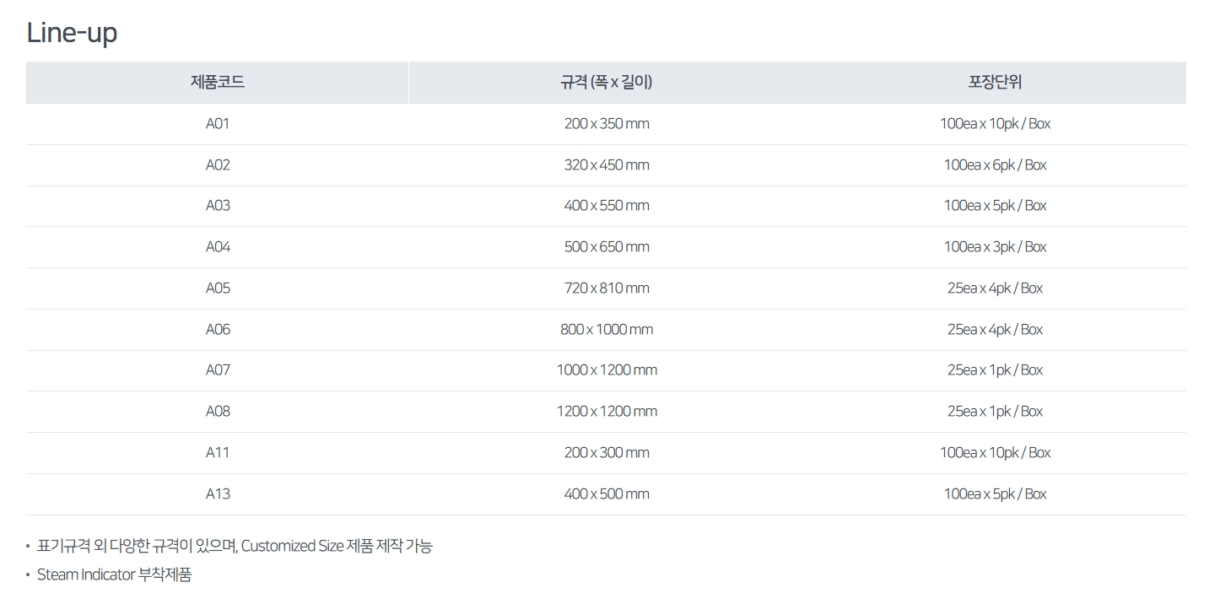Click the 800 x 1000 mm size cell
The height and width of the screenshot is (604, 1220).
point(607,330)
